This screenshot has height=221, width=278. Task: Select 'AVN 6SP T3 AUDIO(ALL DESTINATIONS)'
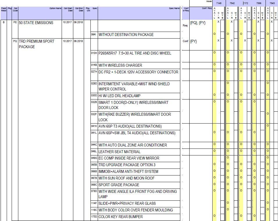click(130, 126)
